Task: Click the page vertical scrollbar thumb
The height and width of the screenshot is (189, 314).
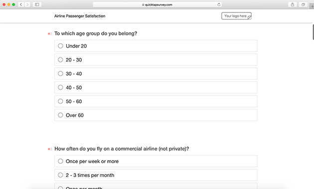Action: (313, 32)
